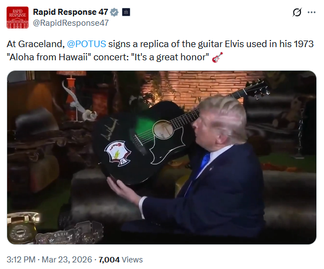
Task: Click the @RapidResponse47 handle
Action: (71, 23)
